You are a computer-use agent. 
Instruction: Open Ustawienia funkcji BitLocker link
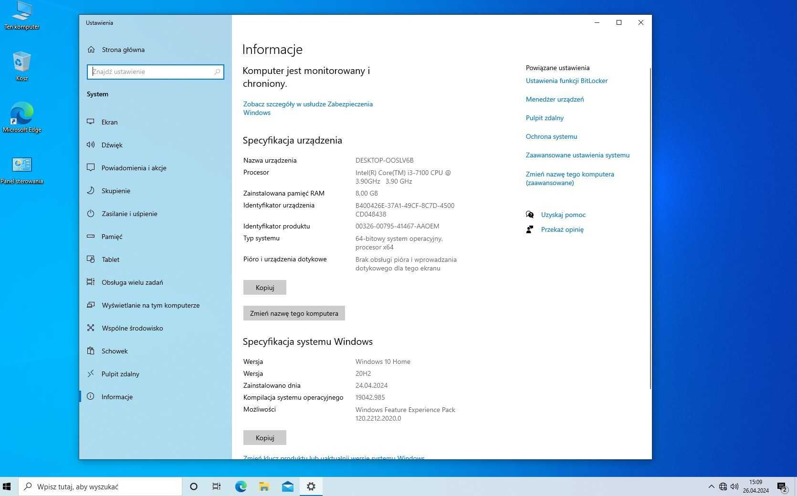tap(566, 81)
